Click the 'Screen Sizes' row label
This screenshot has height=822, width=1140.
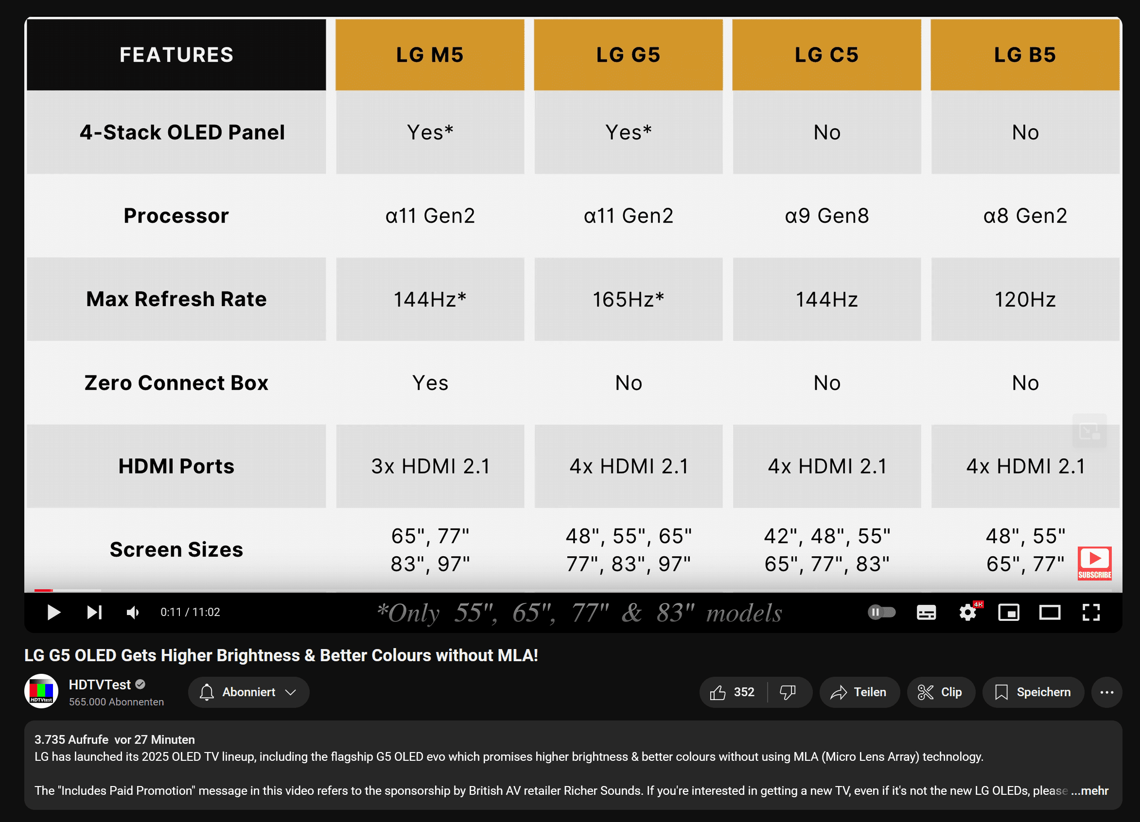pyautogui.click(x=176, y=549)
